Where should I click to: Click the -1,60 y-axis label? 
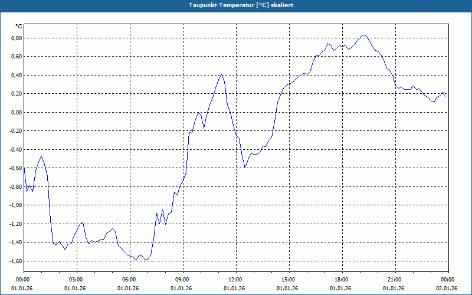15,261
